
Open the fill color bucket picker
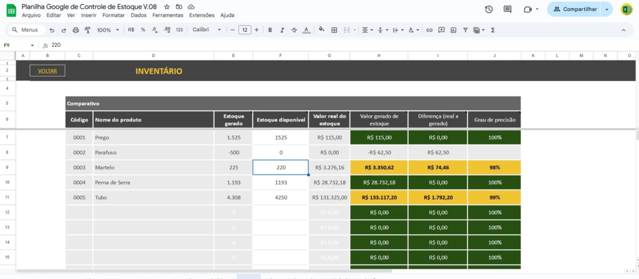tap(321, 30)
